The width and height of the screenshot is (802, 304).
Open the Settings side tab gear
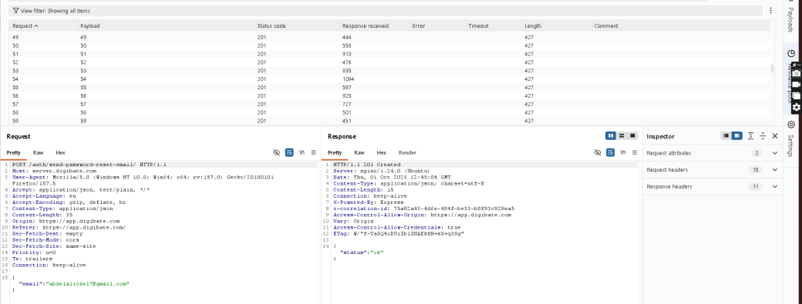tap(791, 125)
